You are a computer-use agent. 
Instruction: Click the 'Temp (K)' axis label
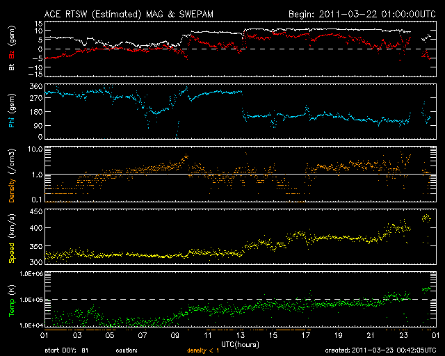[x=12, y=300]
